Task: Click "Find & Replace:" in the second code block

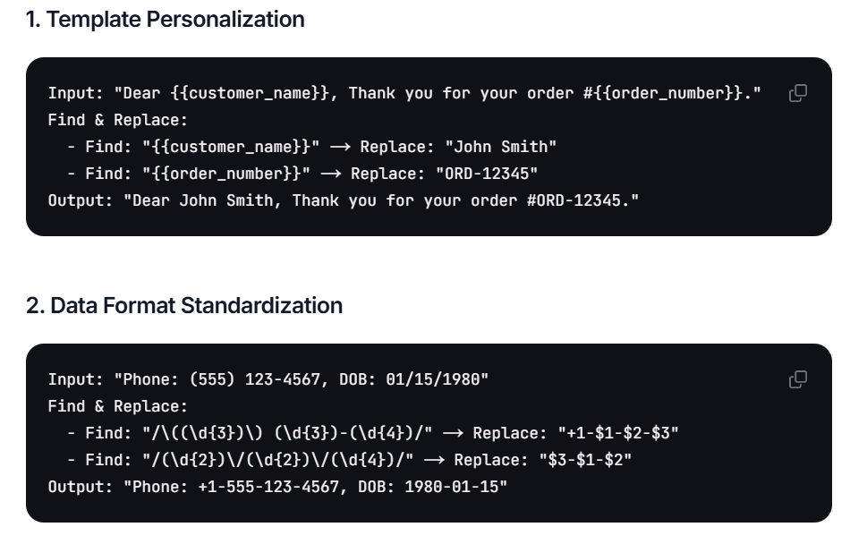Action: coord(118,406)
